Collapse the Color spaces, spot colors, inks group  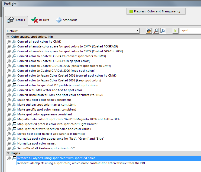coord(8,37)
